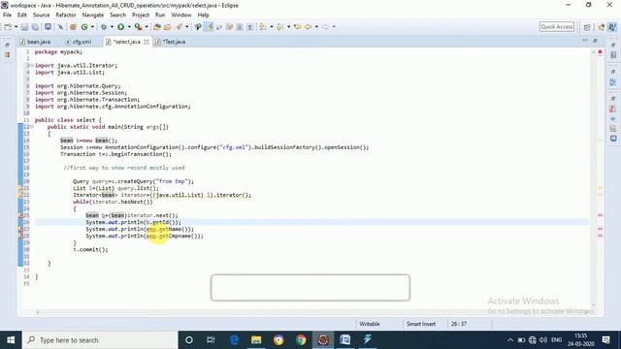
Task: Click the Run External Tools icon
Action: [x=138, y=27]
